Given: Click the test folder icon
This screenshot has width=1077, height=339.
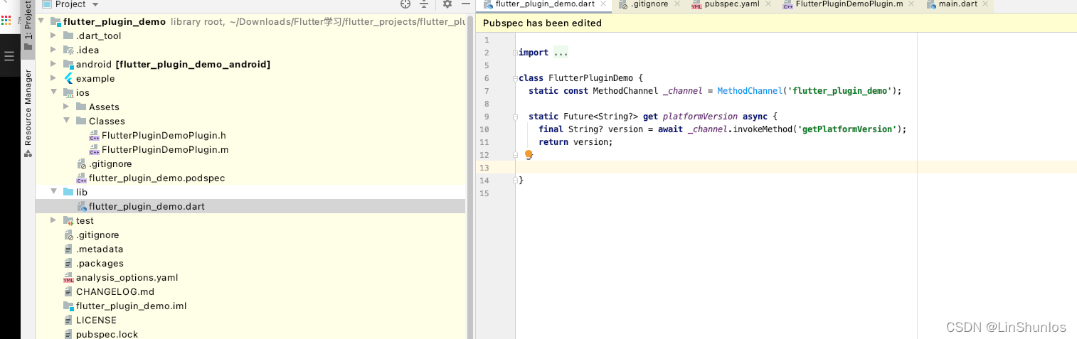Looking at the screenshot, I should 69,220.
